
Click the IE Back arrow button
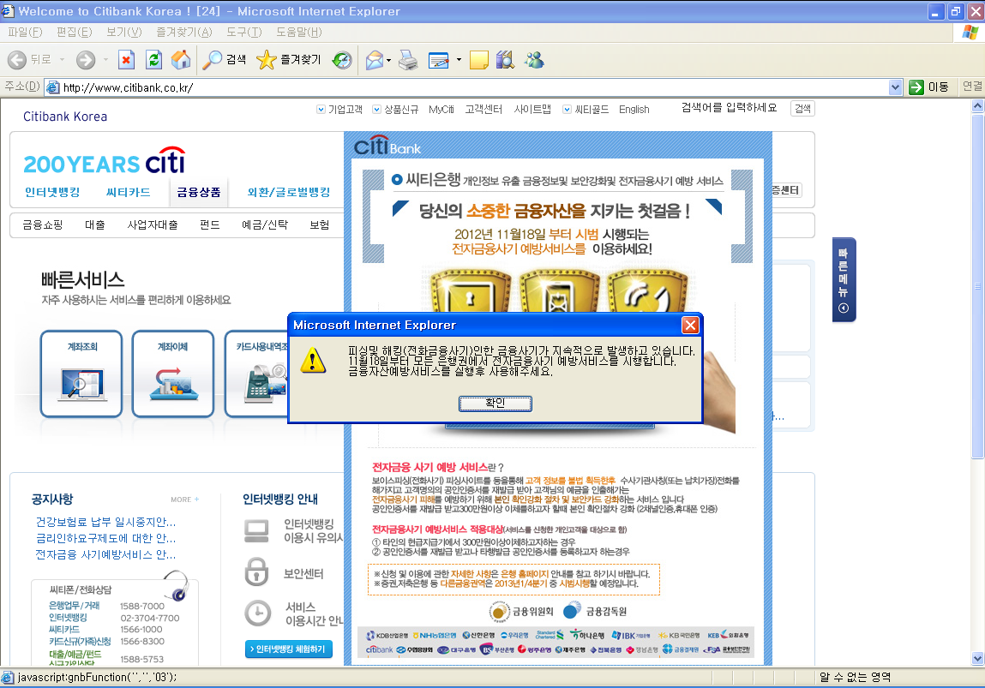coord(17,60)
